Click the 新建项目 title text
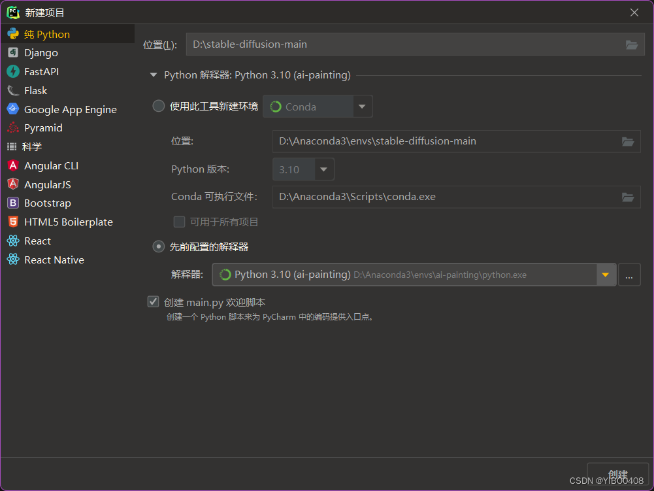 click(44, 12)
